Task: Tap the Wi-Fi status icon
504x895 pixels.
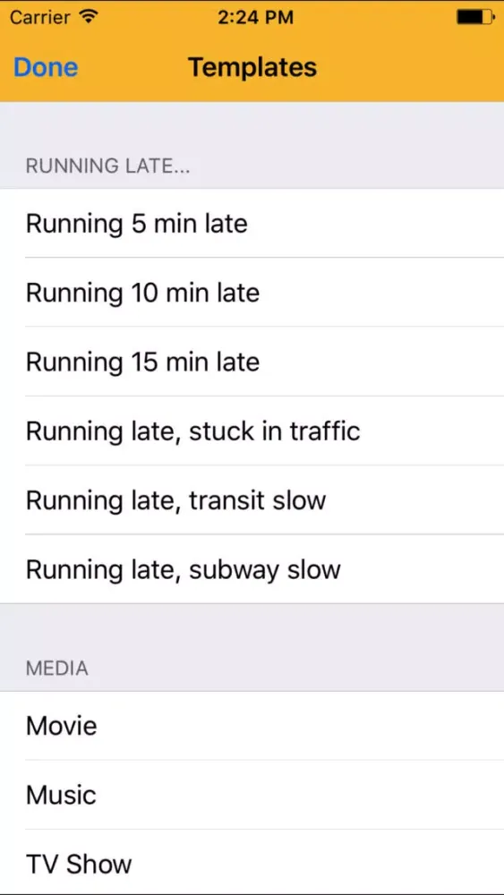Action: point(88,17)
